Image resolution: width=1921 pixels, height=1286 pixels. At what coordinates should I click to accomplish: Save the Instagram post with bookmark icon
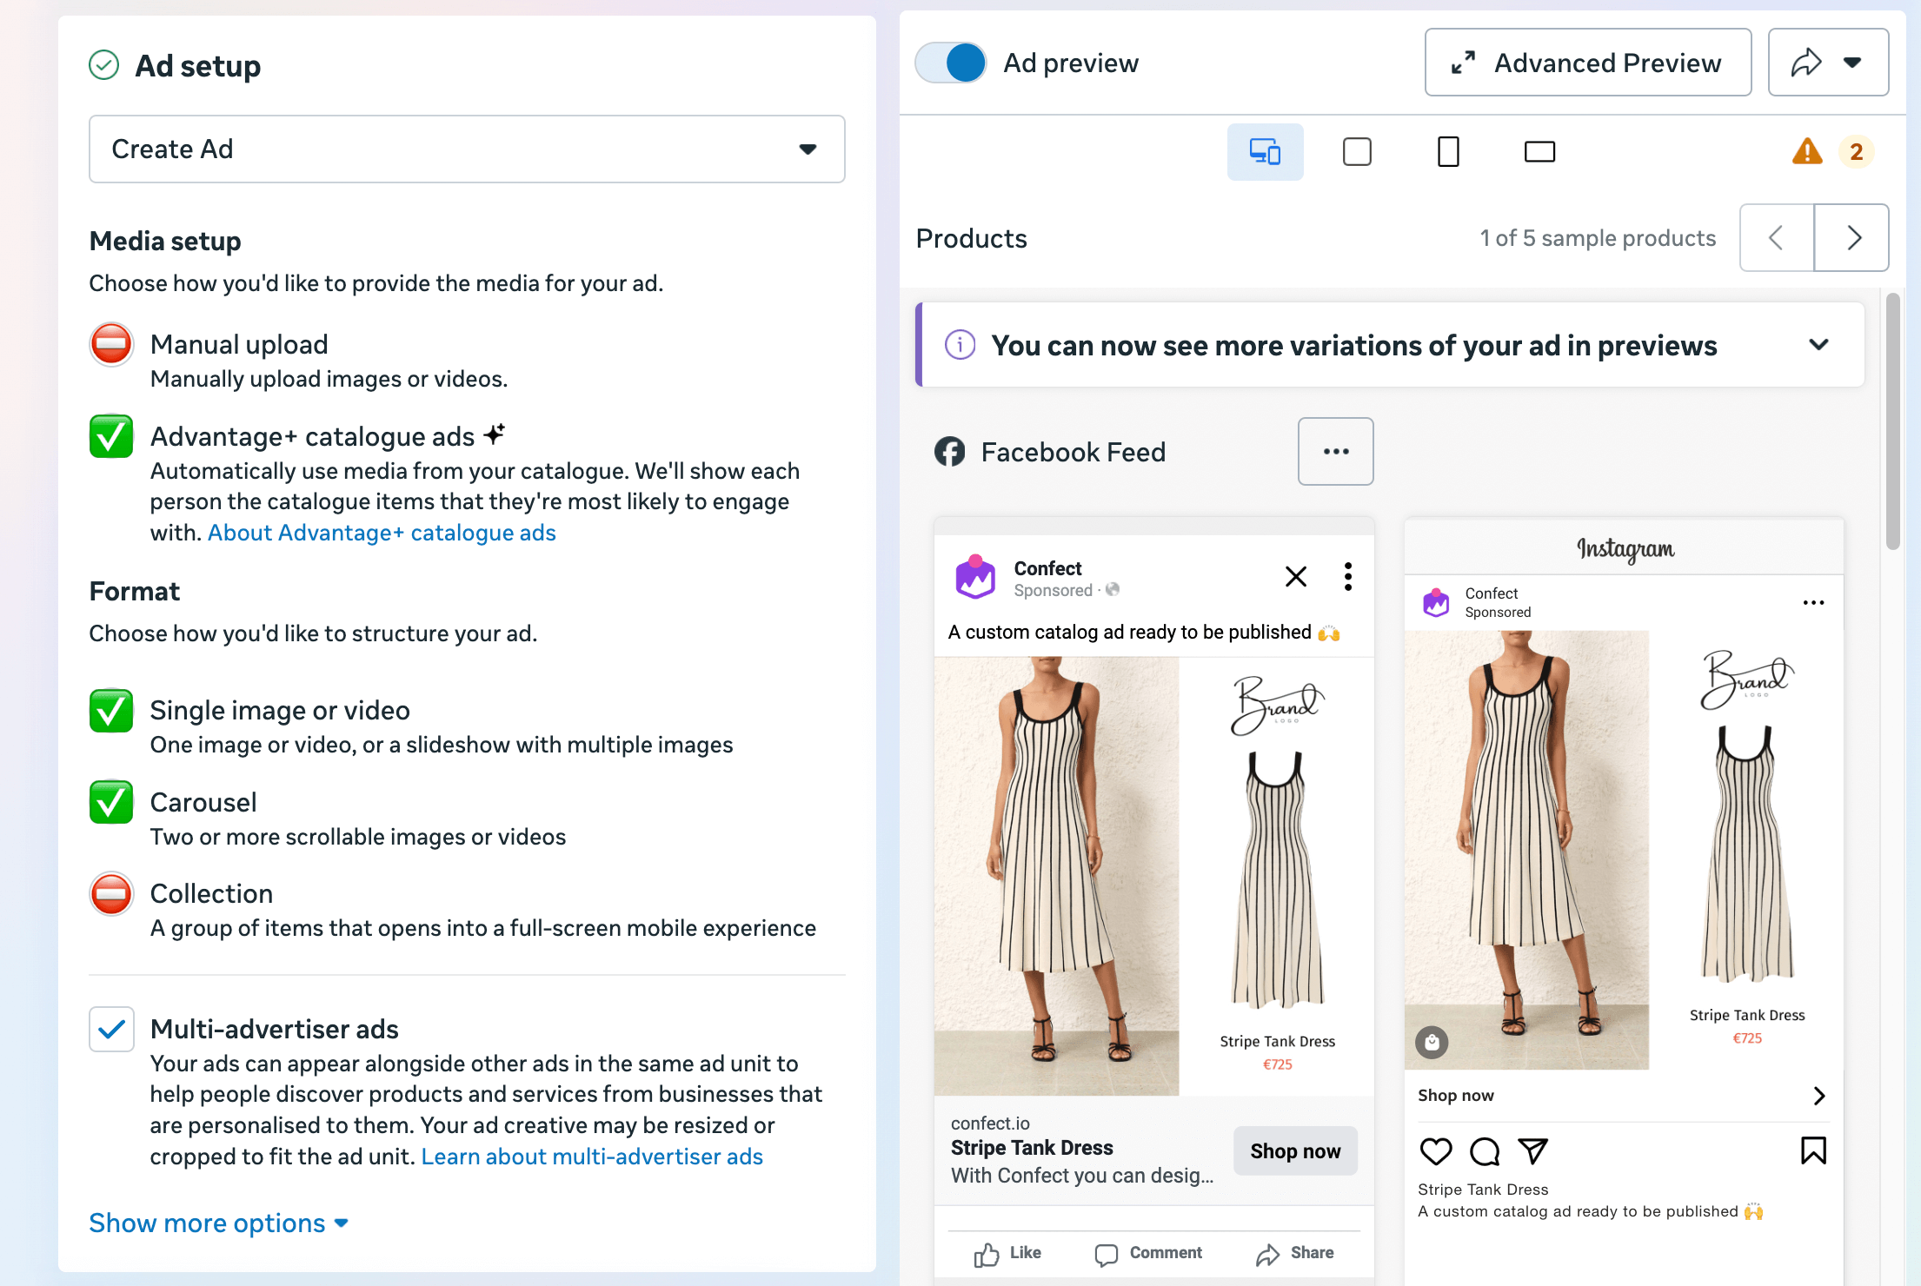coord(1813,1150)
